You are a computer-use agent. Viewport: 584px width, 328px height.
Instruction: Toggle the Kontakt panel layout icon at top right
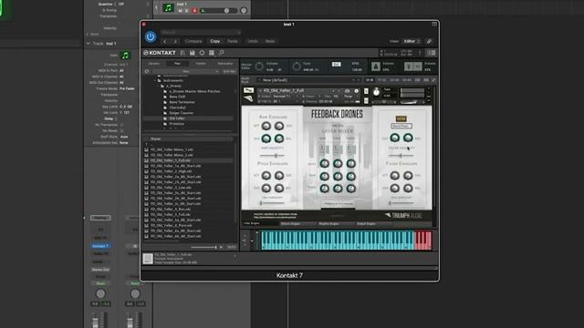click(431, 53)
